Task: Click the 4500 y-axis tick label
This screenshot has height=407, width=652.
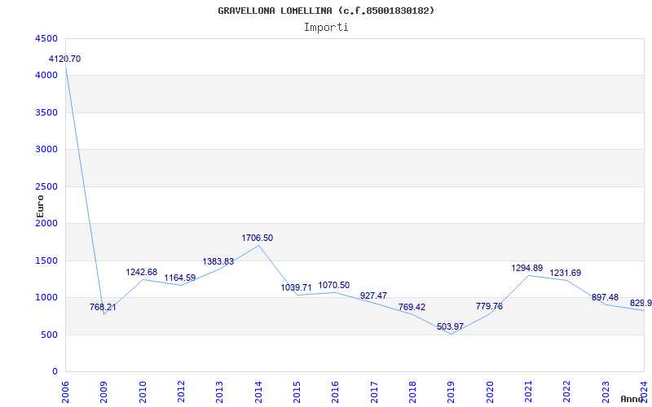Action: [47, 38]
